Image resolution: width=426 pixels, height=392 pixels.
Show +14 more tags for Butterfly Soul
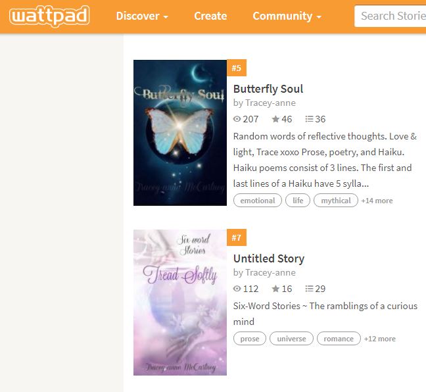[377, 201]
